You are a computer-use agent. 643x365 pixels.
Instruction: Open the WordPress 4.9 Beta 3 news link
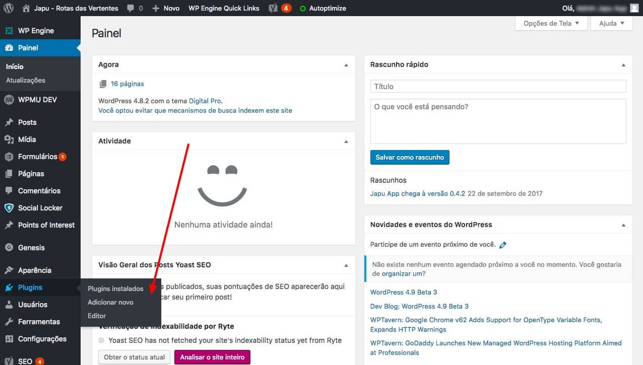point(404,293)
